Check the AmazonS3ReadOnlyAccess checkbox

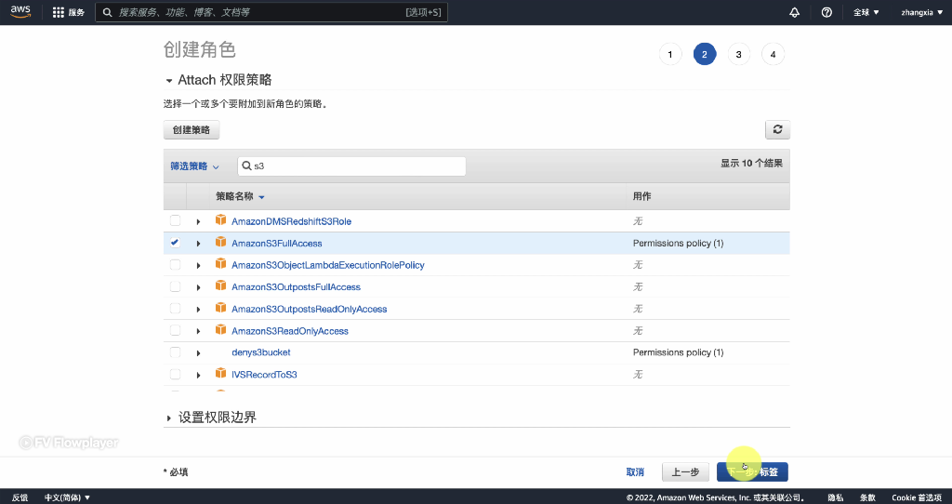click(175, 330)
